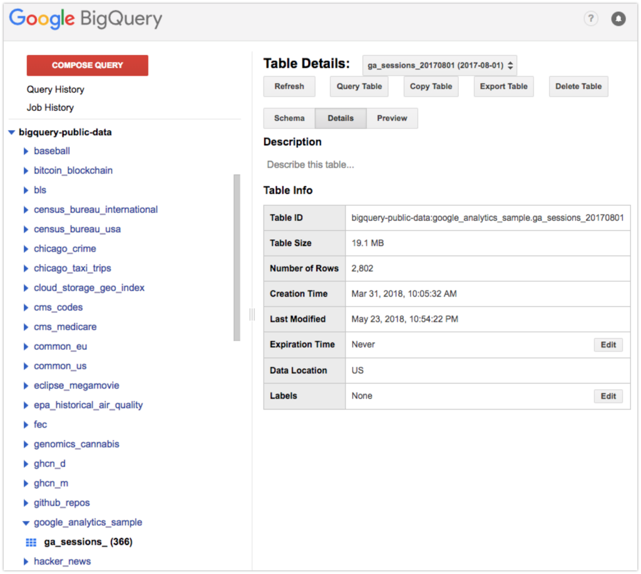Select the common_eu dataset
The width and height of the screenshot is (641, 574).
pos(61,347)
